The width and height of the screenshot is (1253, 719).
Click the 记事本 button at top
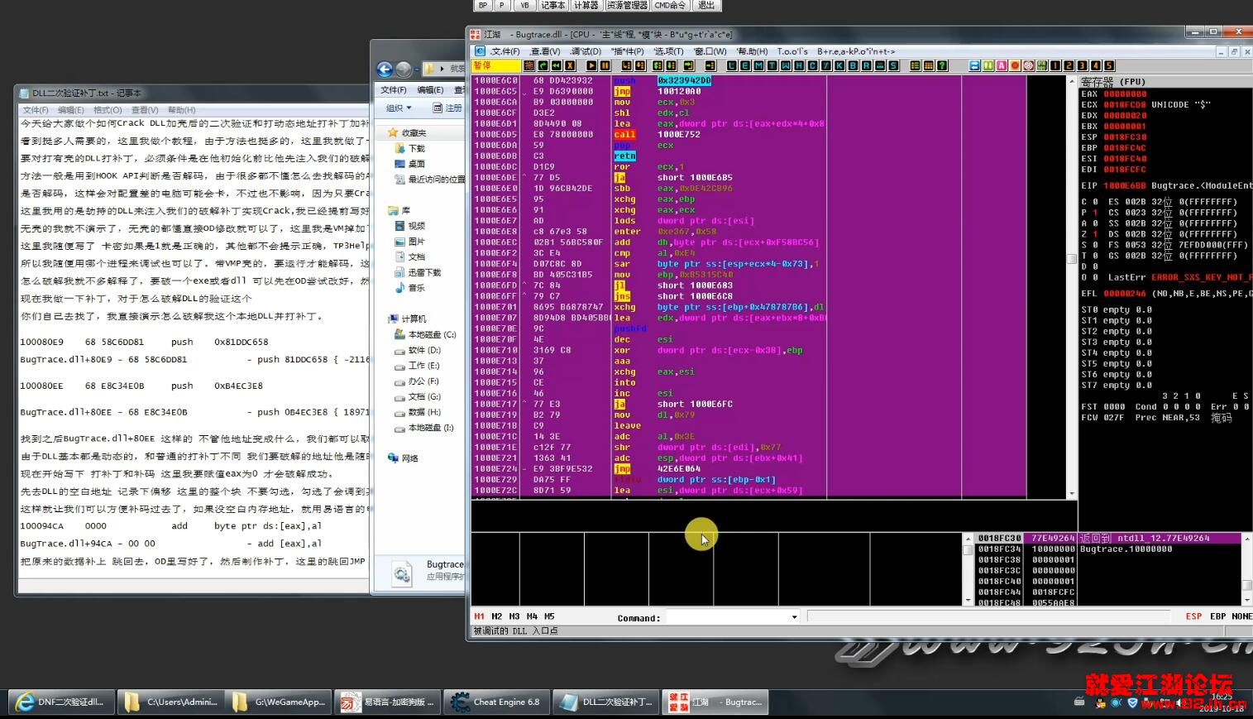pos(552,5)
